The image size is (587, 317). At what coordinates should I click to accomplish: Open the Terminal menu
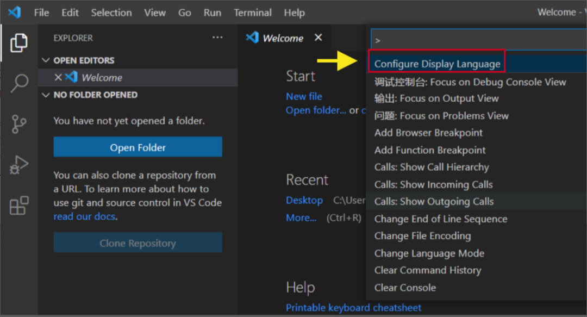(x=253, y=13)
